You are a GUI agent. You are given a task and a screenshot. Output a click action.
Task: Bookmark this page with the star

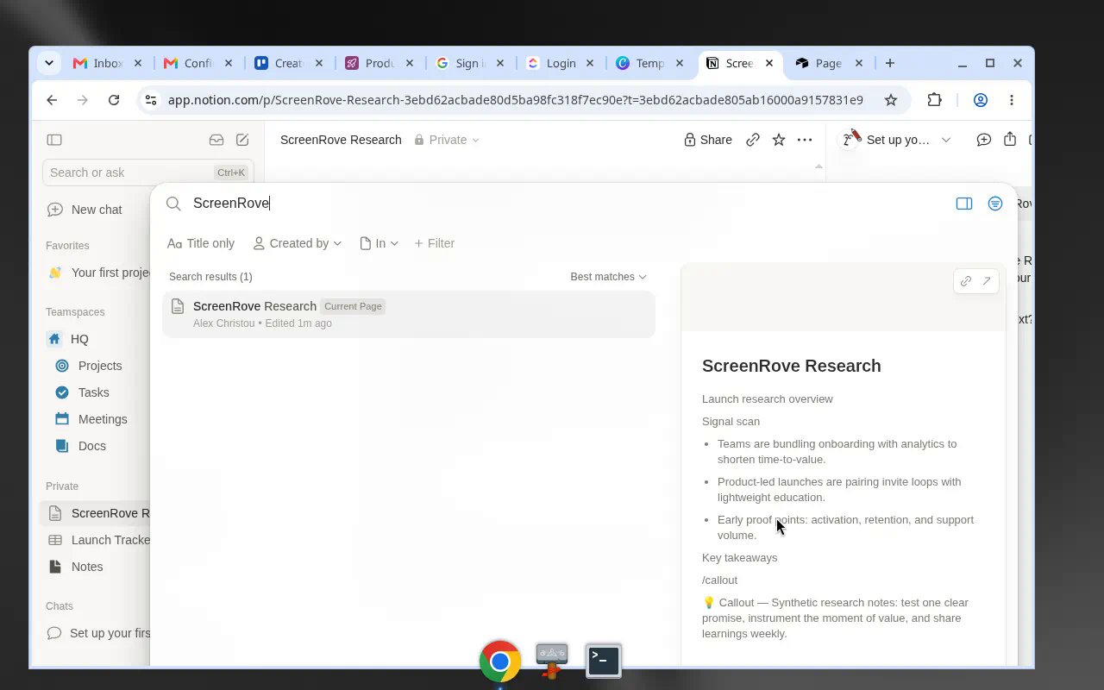pos(891,100)
